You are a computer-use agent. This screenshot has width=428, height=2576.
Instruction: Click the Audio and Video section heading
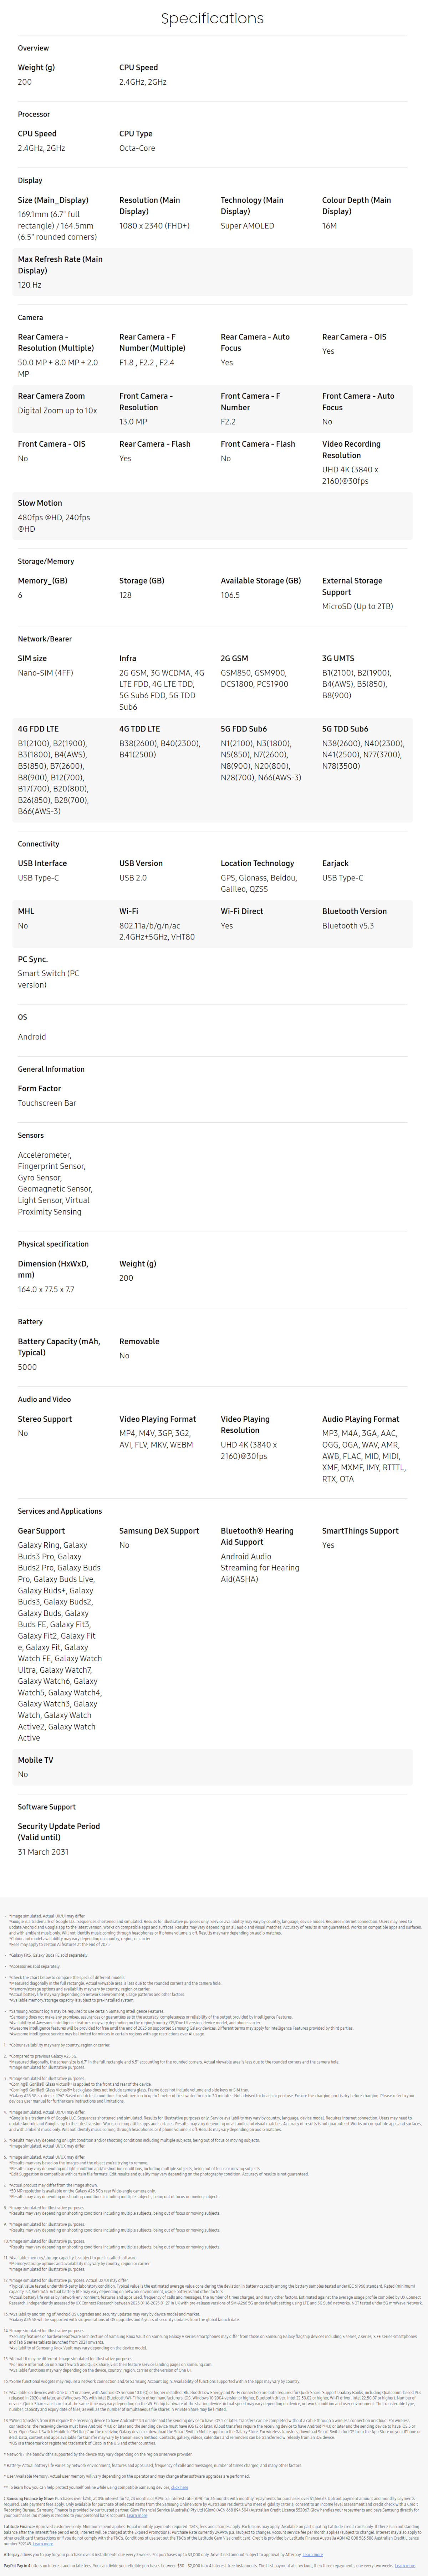click(44, 1399)
